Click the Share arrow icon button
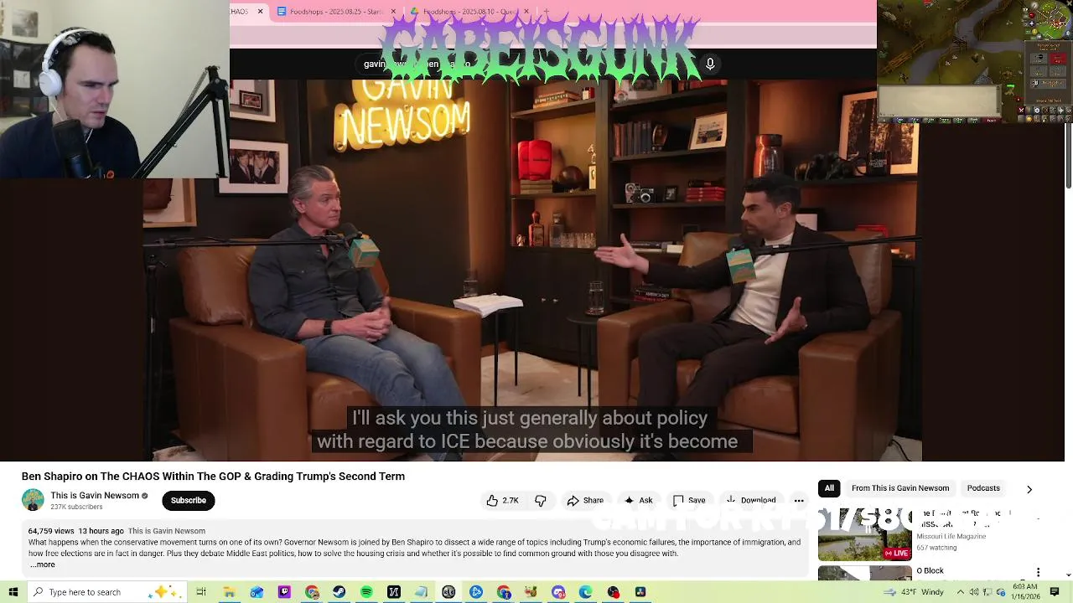 coord(584,500)
